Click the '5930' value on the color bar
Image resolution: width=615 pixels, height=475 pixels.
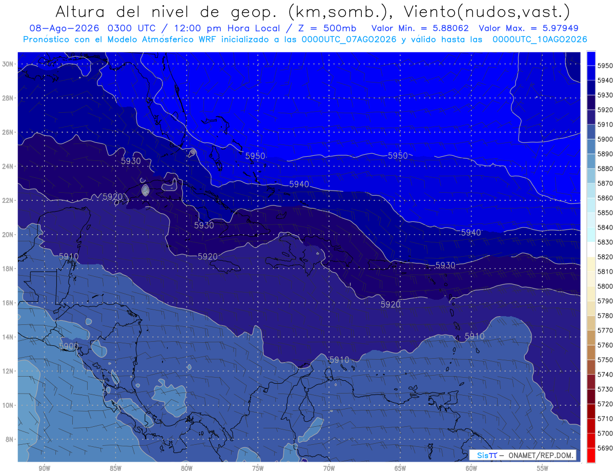point(606,95)
